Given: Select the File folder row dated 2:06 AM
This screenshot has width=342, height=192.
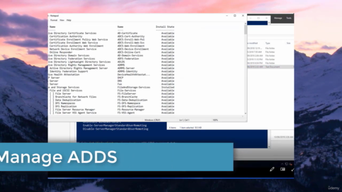Looking at the screenshot, I should [x=270, y=55].
